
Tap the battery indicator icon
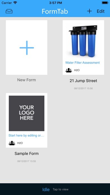105,3
